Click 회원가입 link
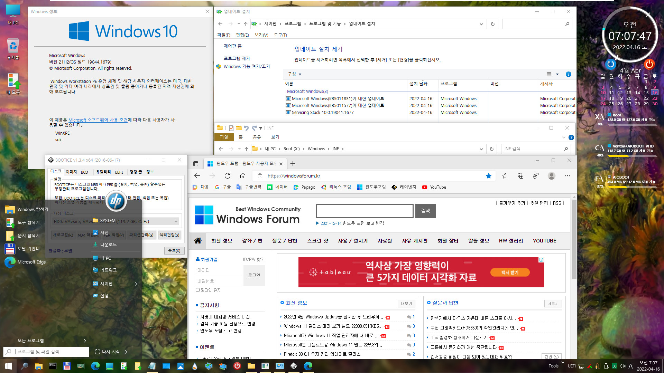The image size is (664, 373). click(x=206, y=259)
